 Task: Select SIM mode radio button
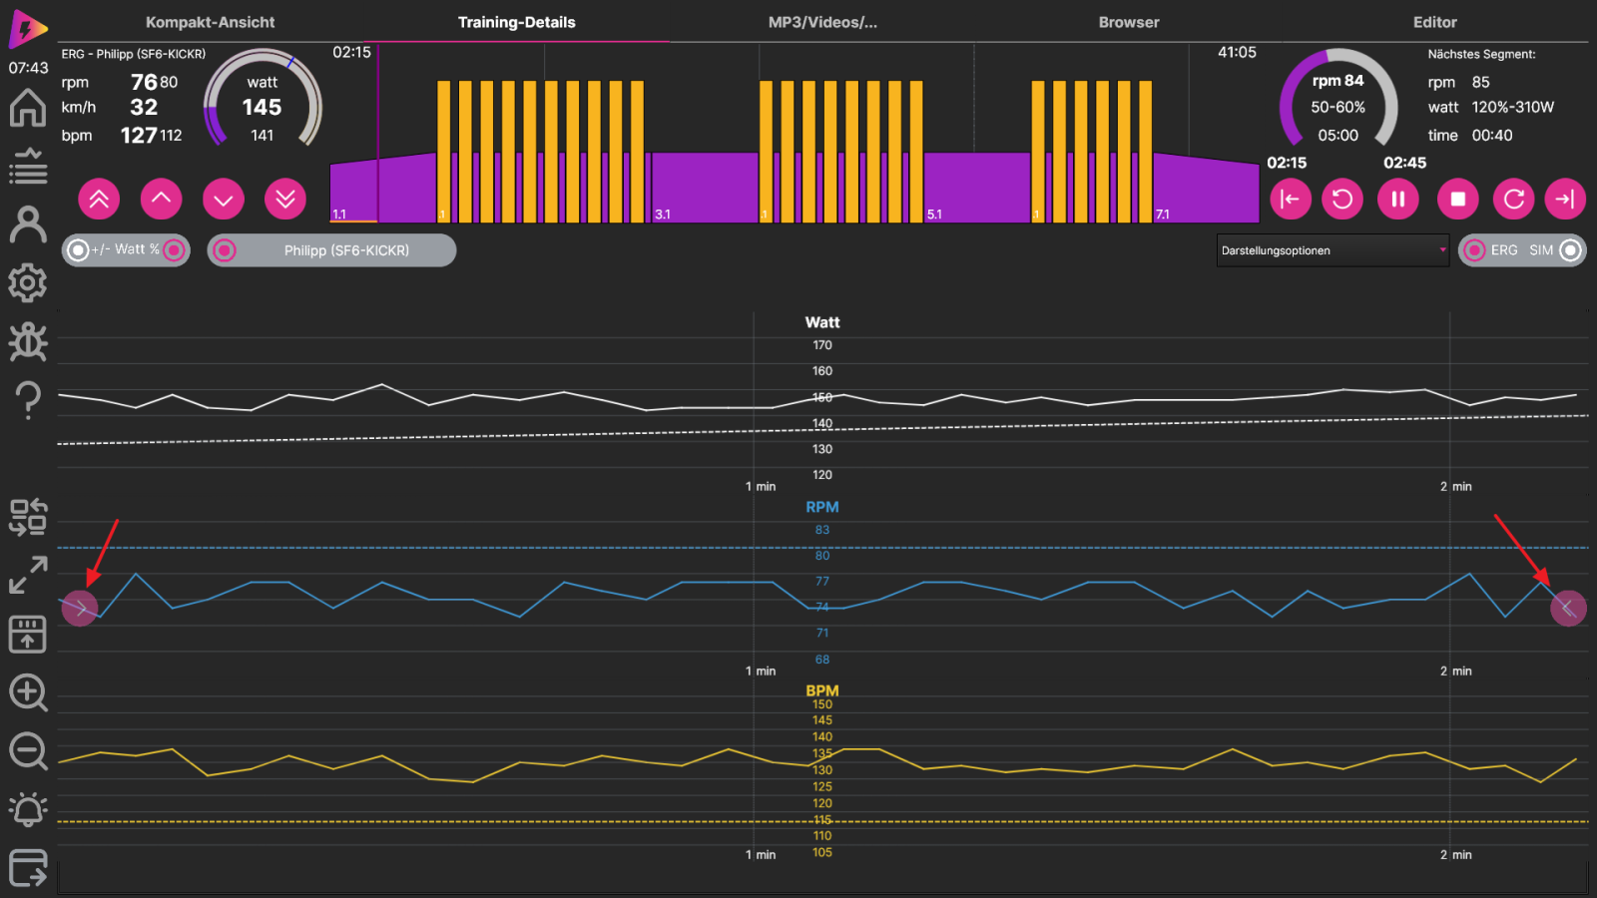point(1570,250)
